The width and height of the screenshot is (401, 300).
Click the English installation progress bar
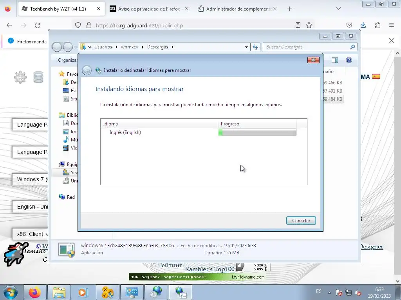coord(257,132)
